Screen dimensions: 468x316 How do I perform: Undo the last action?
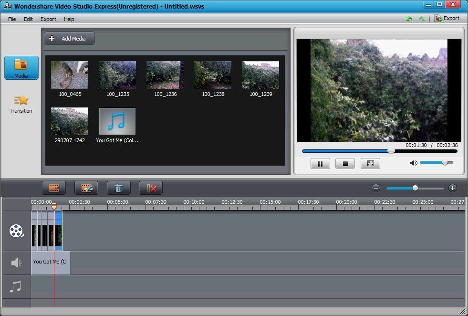(x=408, y=18)
